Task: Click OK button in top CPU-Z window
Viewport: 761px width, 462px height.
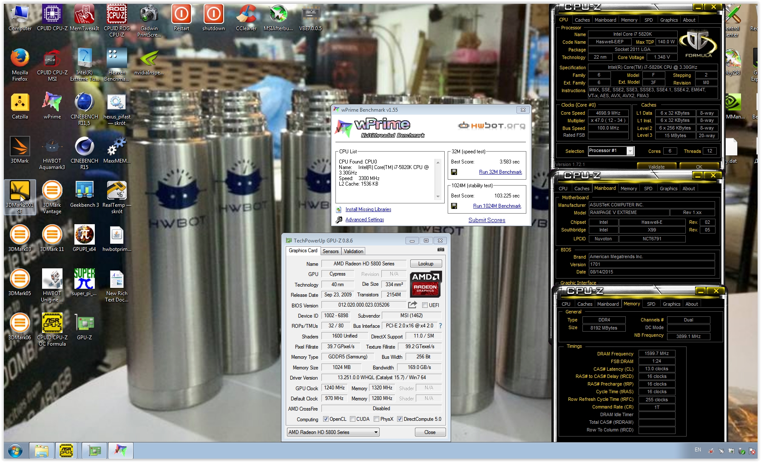Action: click(699, 166)
